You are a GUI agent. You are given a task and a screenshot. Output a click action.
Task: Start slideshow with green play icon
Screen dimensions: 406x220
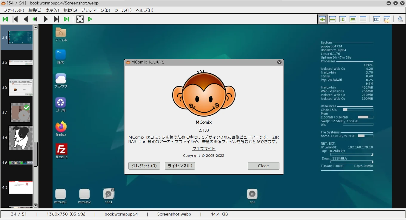pos(90,19)
